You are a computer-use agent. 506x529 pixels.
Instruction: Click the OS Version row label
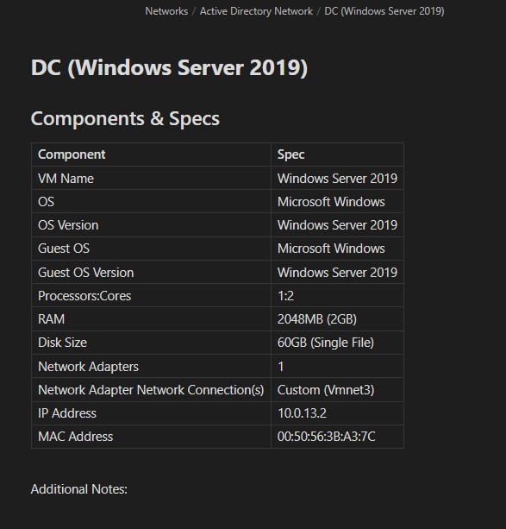(x=68, y=225)
